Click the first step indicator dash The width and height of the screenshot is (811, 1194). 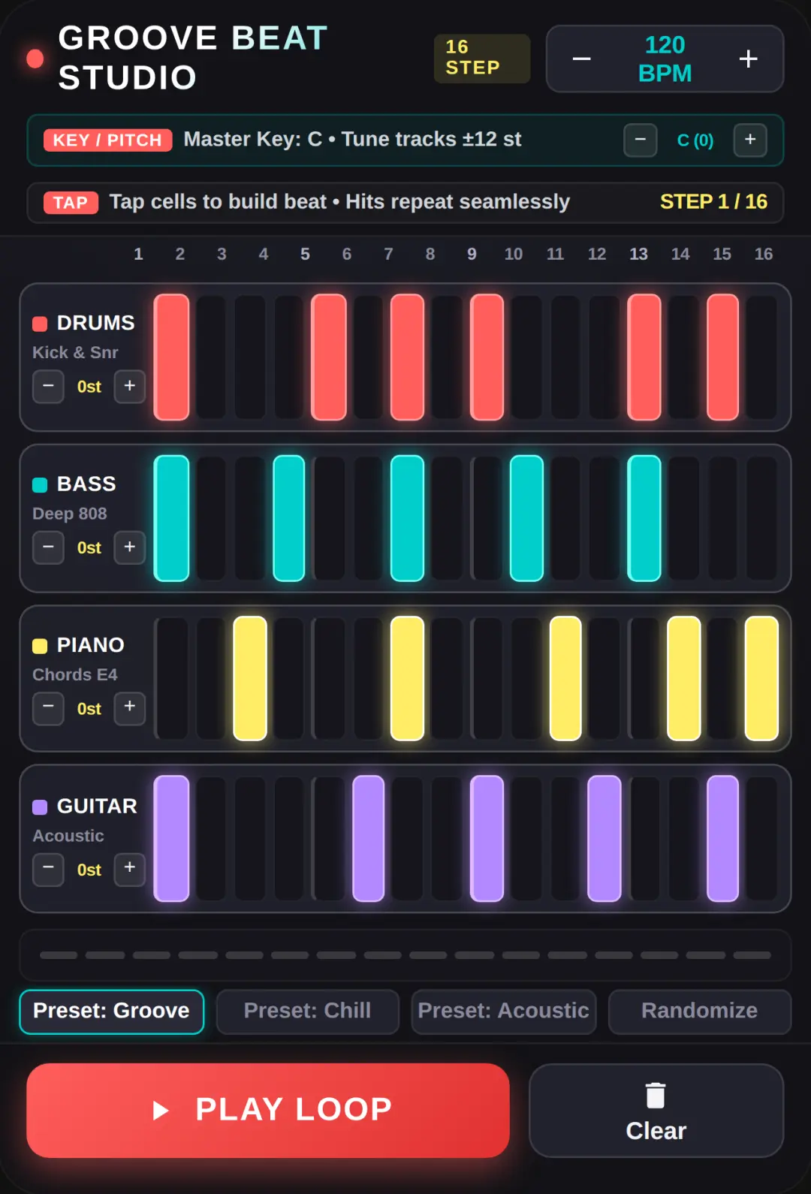click(x=59, y=955)
